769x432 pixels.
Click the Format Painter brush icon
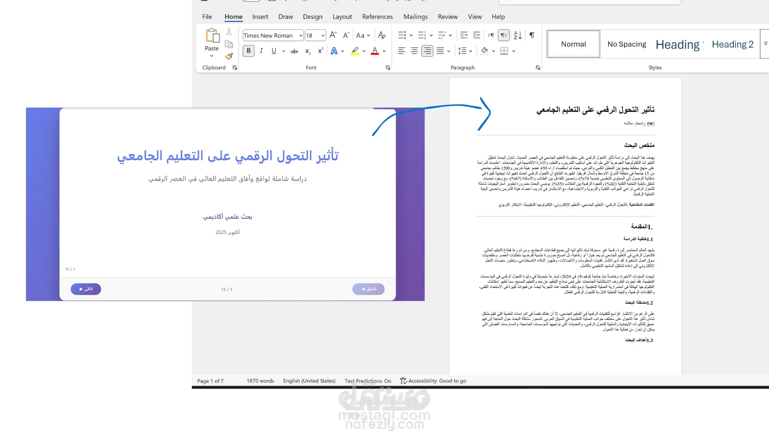[229, 56]
